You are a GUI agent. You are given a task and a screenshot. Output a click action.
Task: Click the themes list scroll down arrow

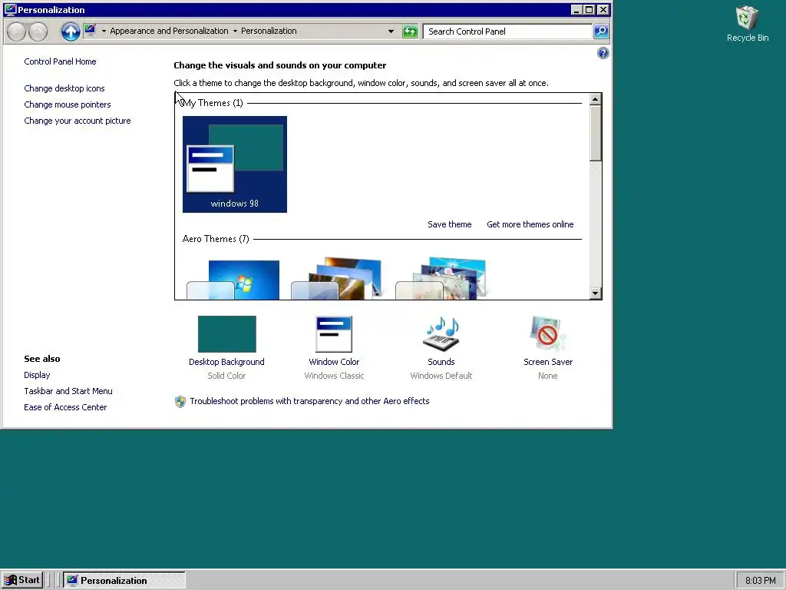(595, 293)
